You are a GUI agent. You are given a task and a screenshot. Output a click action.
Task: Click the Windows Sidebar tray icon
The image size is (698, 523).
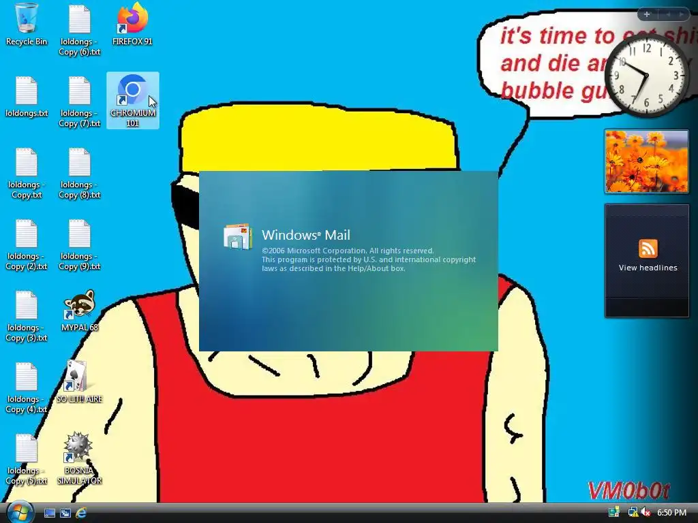click(x=614, y=513)
